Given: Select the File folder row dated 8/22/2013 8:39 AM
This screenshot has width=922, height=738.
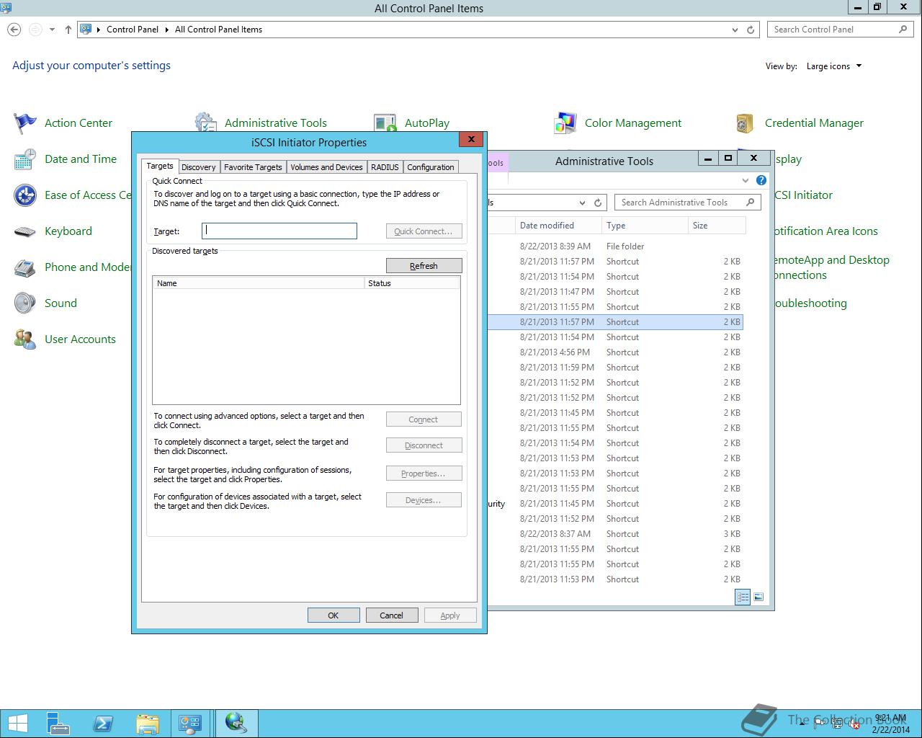Looking at the screenshot, I should tap(615, 246).
